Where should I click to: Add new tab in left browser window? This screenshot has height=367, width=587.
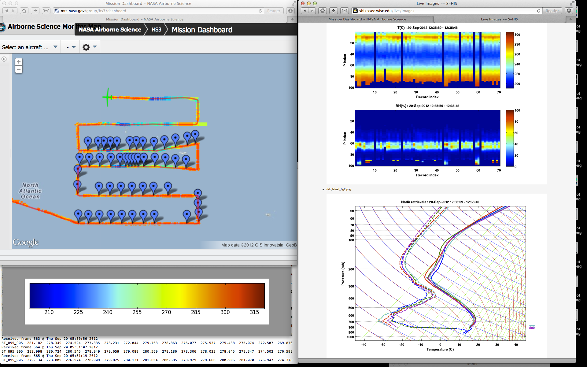point(292,19)
